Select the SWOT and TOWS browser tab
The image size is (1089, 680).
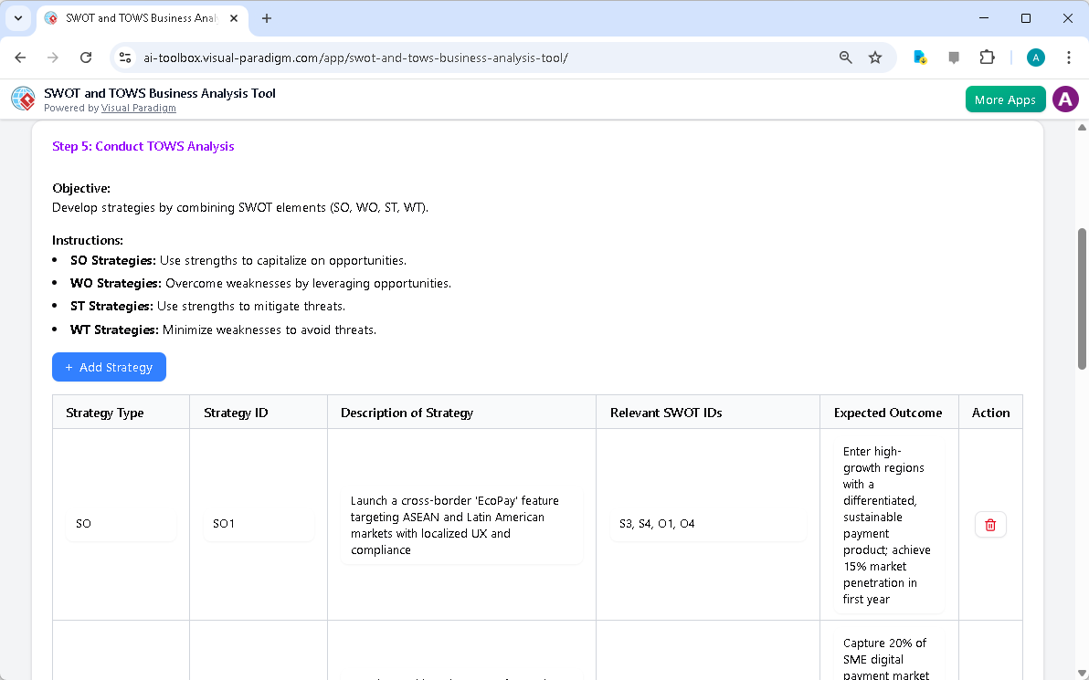[x=137, y=18]
